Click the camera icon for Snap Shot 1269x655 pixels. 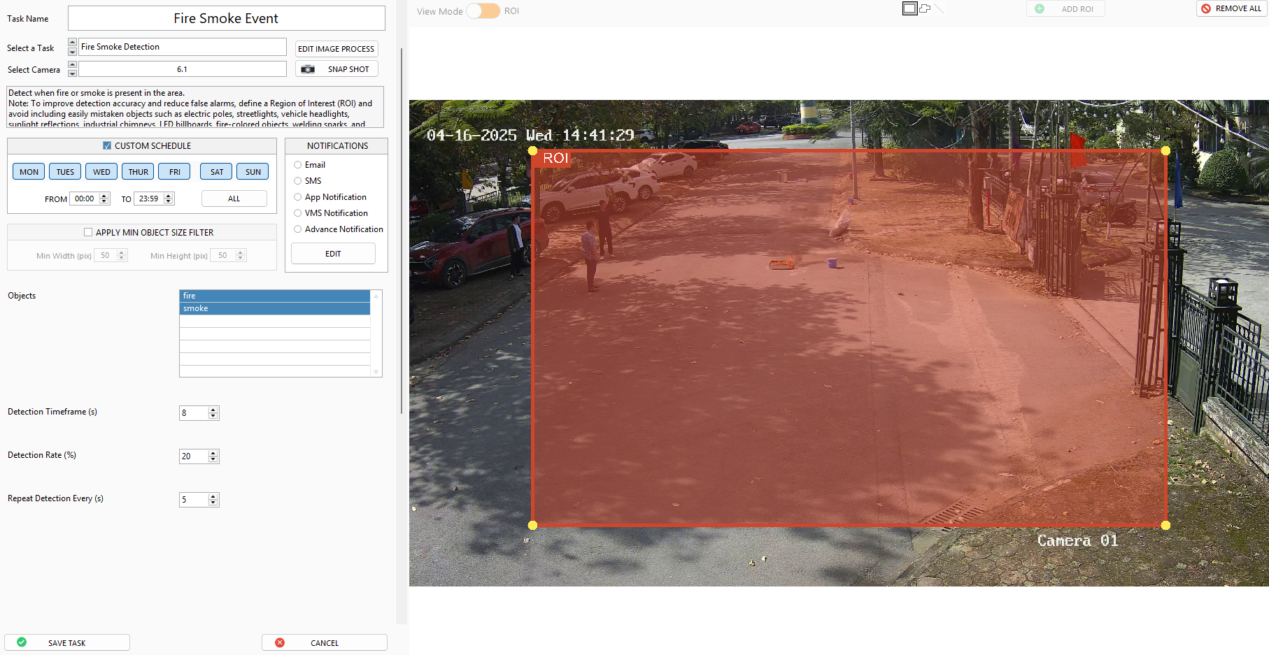click(308, 69)
